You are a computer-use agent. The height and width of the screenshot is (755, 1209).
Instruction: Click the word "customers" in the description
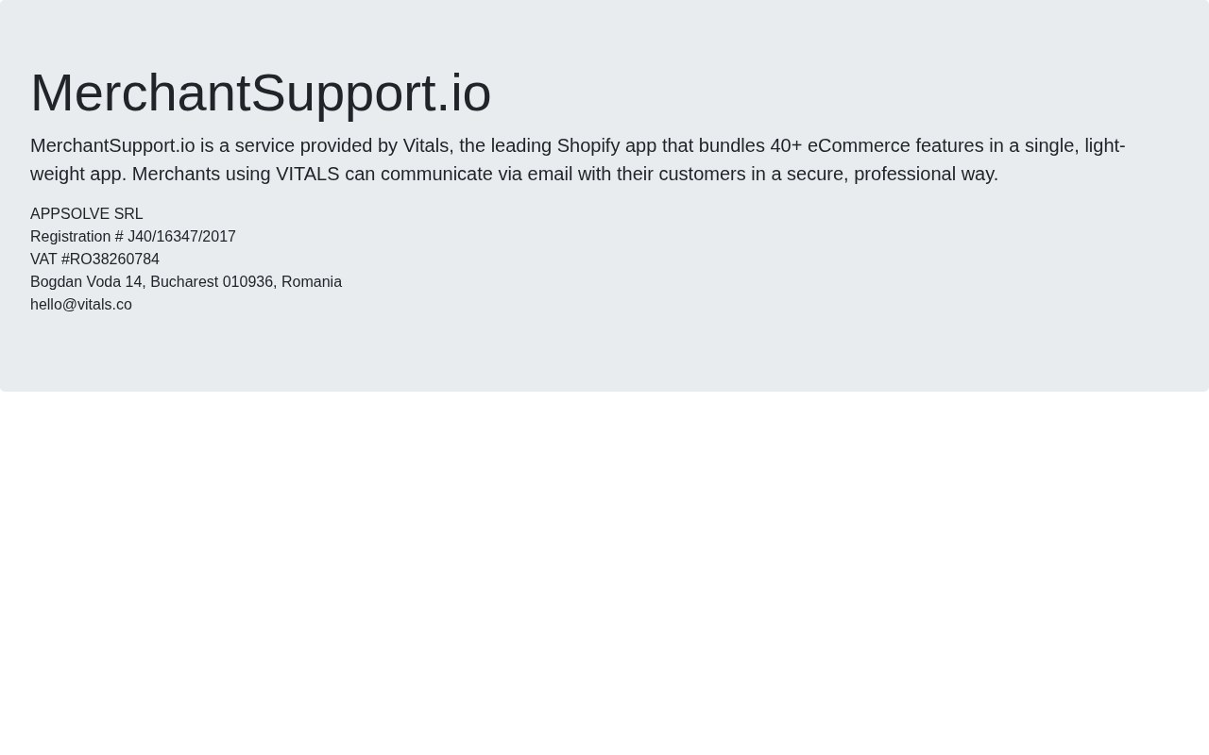coord(702,174)
